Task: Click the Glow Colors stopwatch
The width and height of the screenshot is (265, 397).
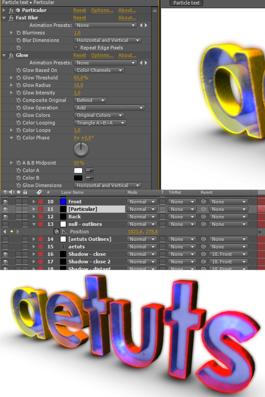Action: point(19,115)
